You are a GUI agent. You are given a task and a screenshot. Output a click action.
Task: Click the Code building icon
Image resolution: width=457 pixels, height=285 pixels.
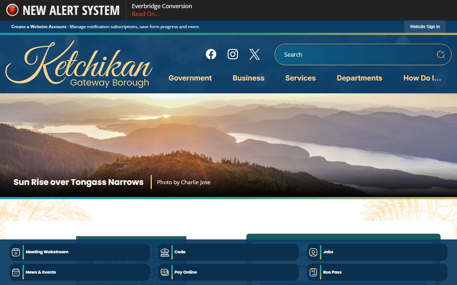(x=165, y=252)
